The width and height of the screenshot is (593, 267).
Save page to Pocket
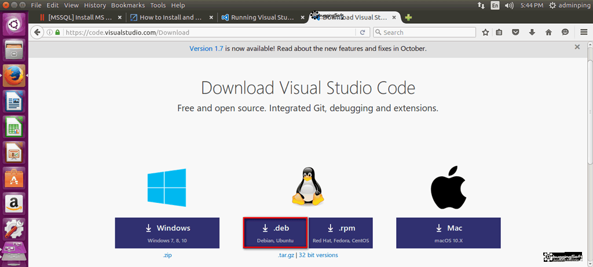click(515, 32)
